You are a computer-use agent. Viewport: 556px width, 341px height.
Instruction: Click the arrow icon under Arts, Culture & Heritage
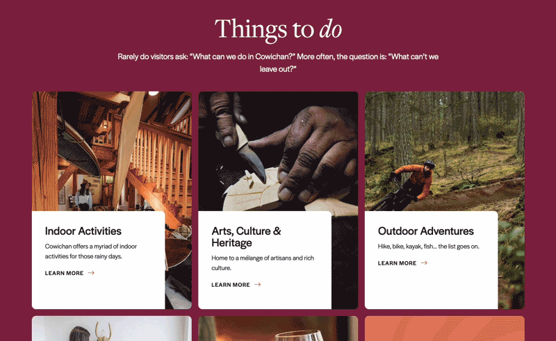[x=258, y=284]
